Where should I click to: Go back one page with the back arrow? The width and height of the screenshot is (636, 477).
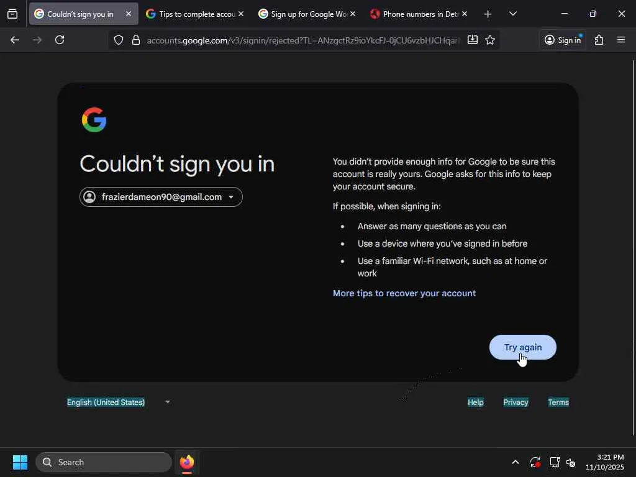pos(15,40)
